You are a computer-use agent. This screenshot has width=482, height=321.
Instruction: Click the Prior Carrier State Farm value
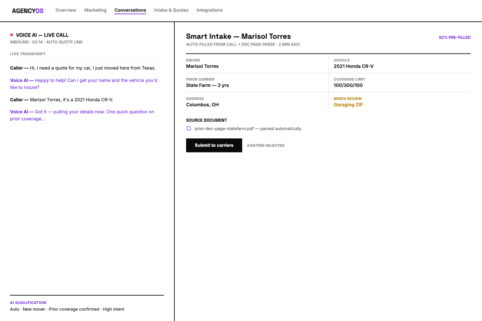click(208, 85)
